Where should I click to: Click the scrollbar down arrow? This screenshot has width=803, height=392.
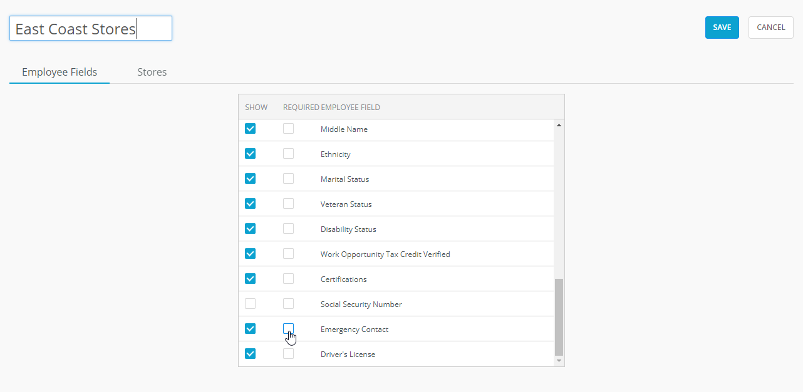click(x=559, y=361)
